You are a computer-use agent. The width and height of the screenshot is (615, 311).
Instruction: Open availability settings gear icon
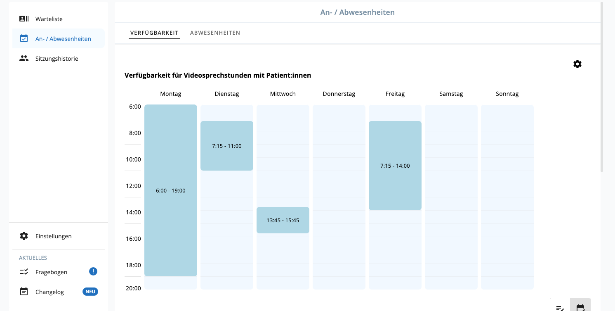pyautogui.click(x=577, y=64)
